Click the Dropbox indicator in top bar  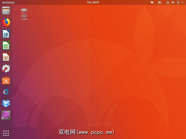152,2
